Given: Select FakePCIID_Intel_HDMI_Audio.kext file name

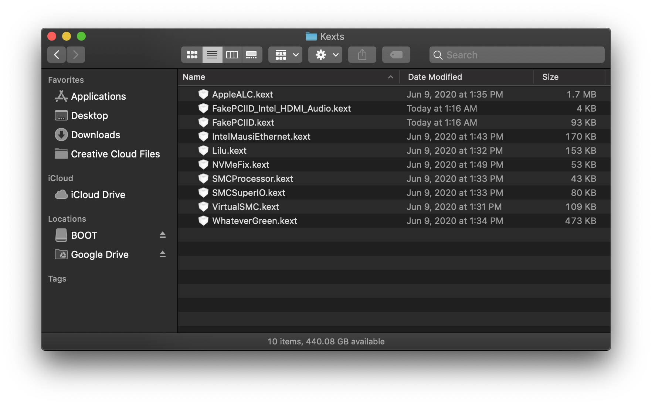Looking at the screenshot, I should click(281, 109).
